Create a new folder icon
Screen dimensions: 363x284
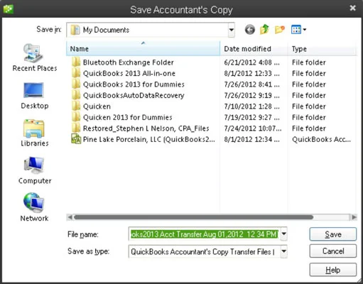coord(280,30)
